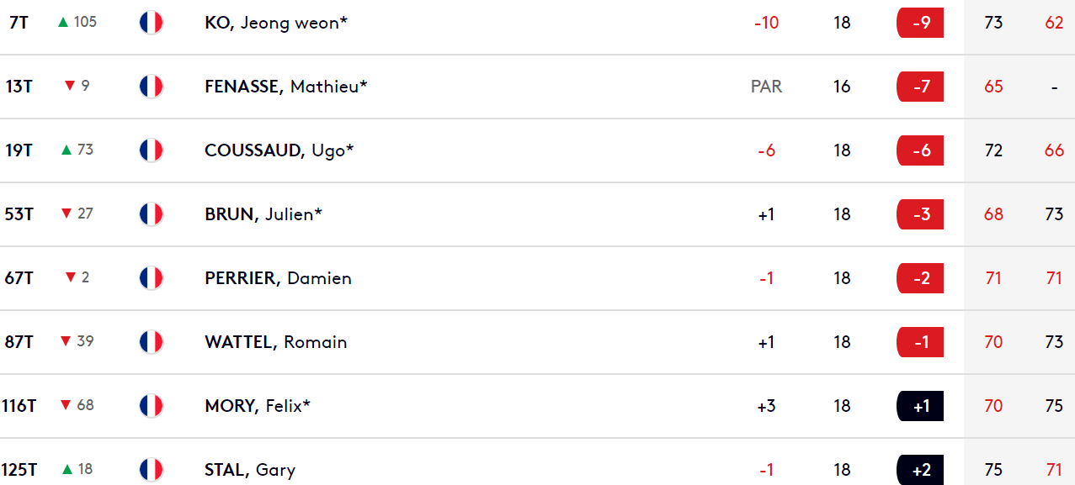Click the French flag in PERRIER, Damien row

click(151, 278)
